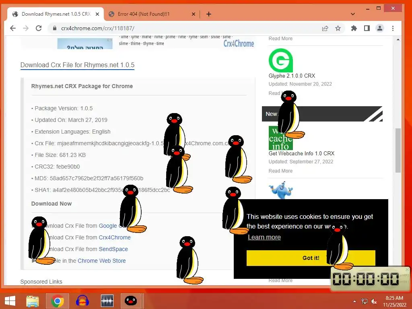Click the blue genie extension icon
Image resolution: width=412 pixels, height=309 pixels.
tap(280, 190)
